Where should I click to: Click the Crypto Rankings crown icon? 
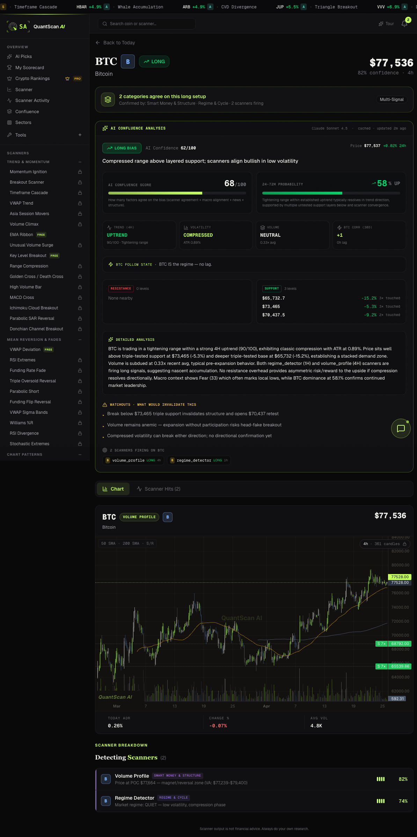click(x=9, y=79)
